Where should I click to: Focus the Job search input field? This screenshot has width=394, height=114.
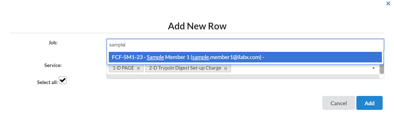pos(245,45)
